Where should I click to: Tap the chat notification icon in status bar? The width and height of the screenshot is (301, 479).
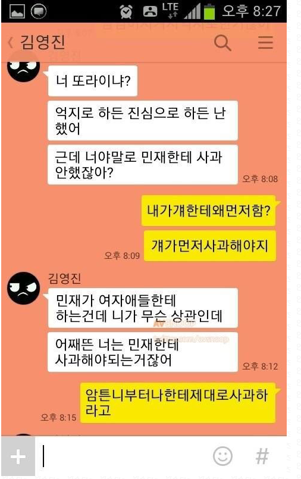click(39, 12)
